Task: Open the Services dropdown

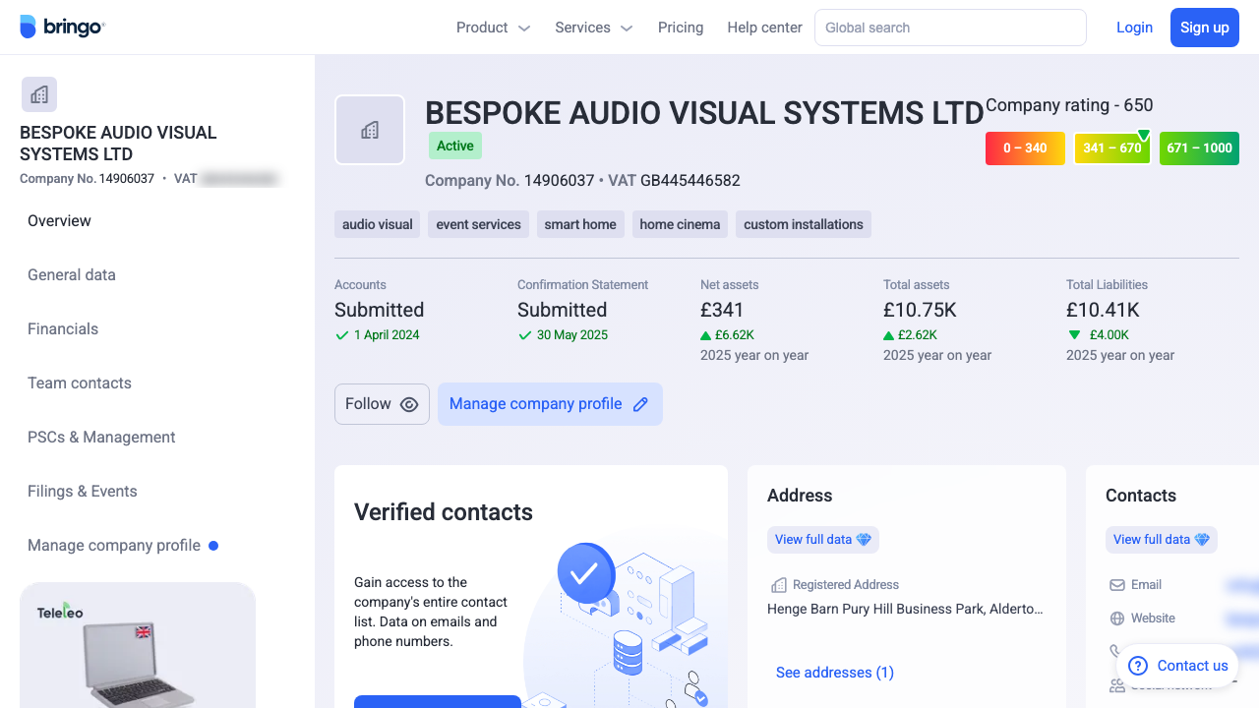Action: pos(593,28)
